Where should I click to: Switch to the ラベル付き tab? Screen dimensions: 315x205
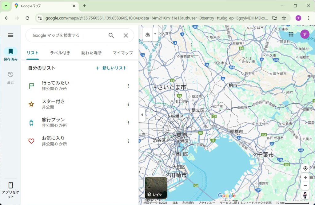click(x=60, y=53)
